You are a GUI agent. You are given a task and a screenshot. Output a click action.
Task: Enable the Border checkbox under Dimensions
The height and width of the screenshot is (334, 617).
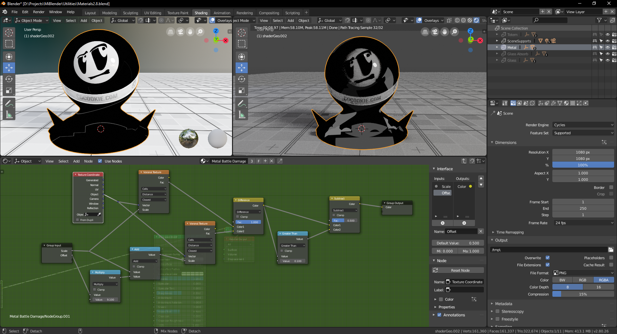[x=611, y=187]
